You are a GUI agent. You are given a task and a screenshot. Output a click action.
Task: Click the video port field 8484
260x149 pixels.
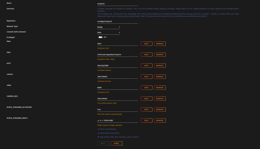click(x=118, y=88)
